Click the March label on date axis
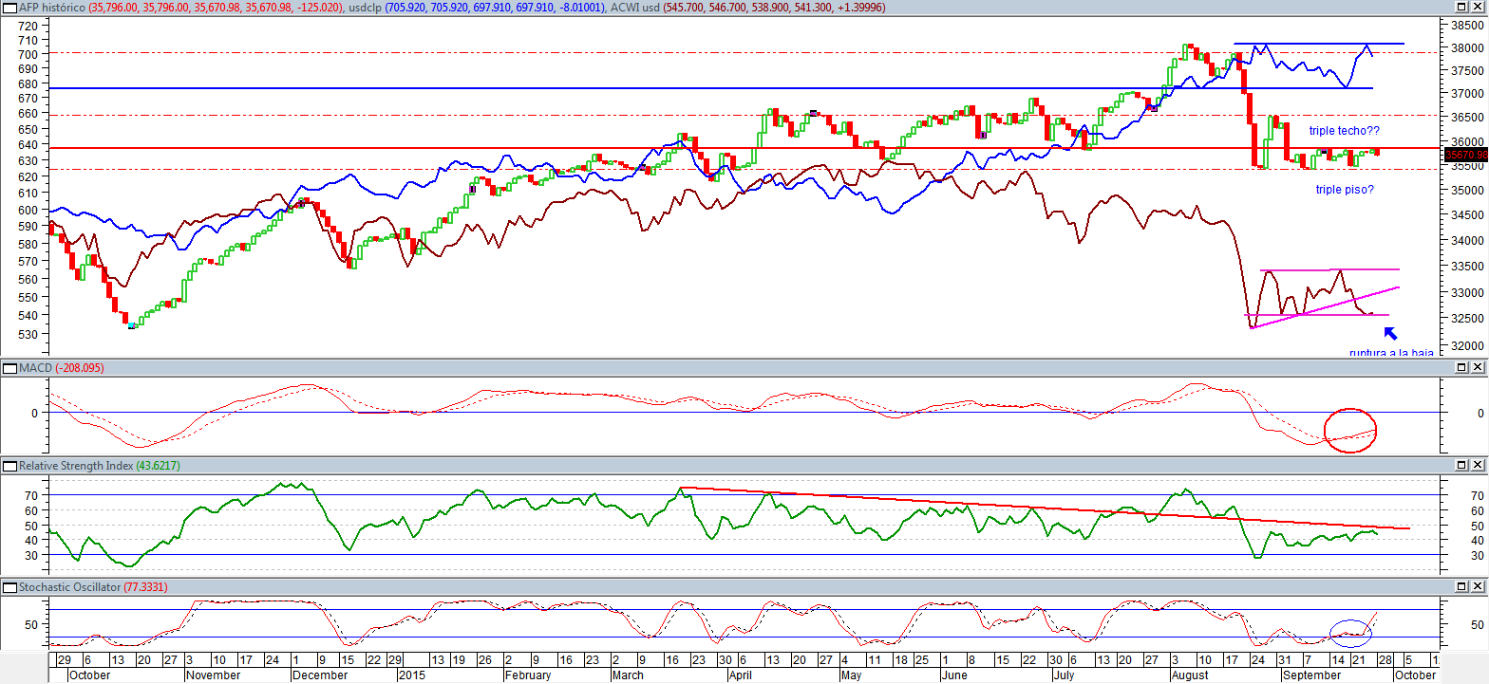Image resolution: width=1489 pixels, height=684 pixels. pos(628,675)
